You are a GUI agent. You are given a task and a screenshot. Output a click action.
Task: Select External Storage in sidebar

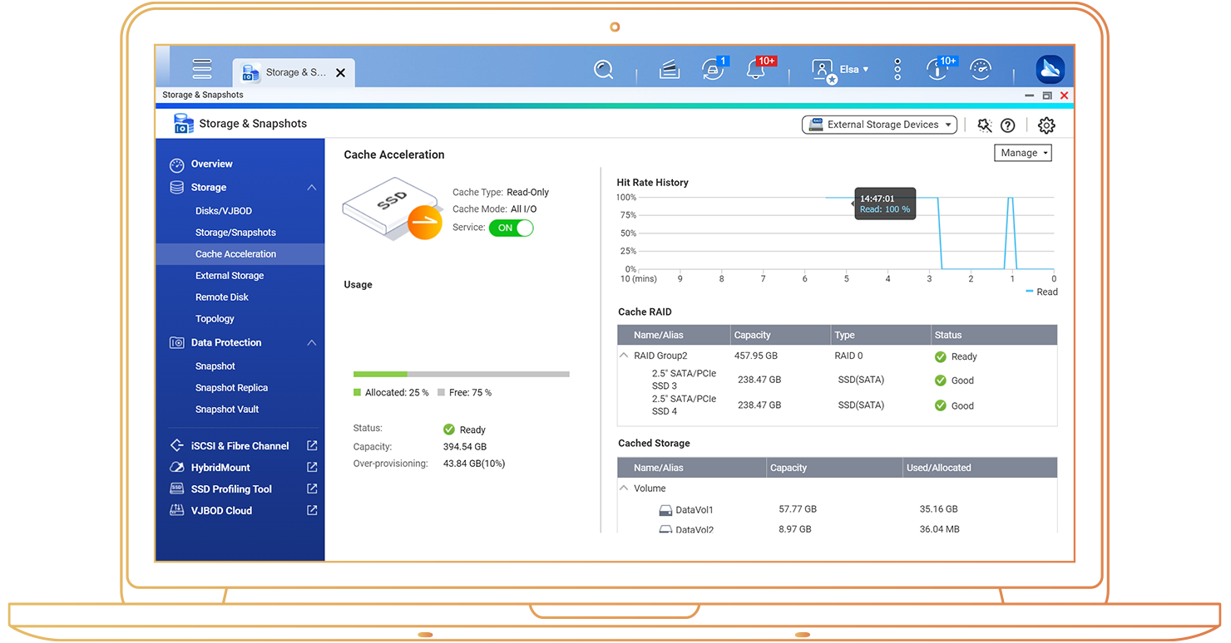(x=230, y=276)
